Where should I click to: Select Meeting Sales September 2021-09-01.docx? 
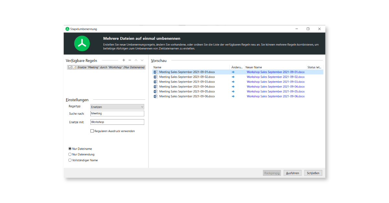click(x=187, y=72)
